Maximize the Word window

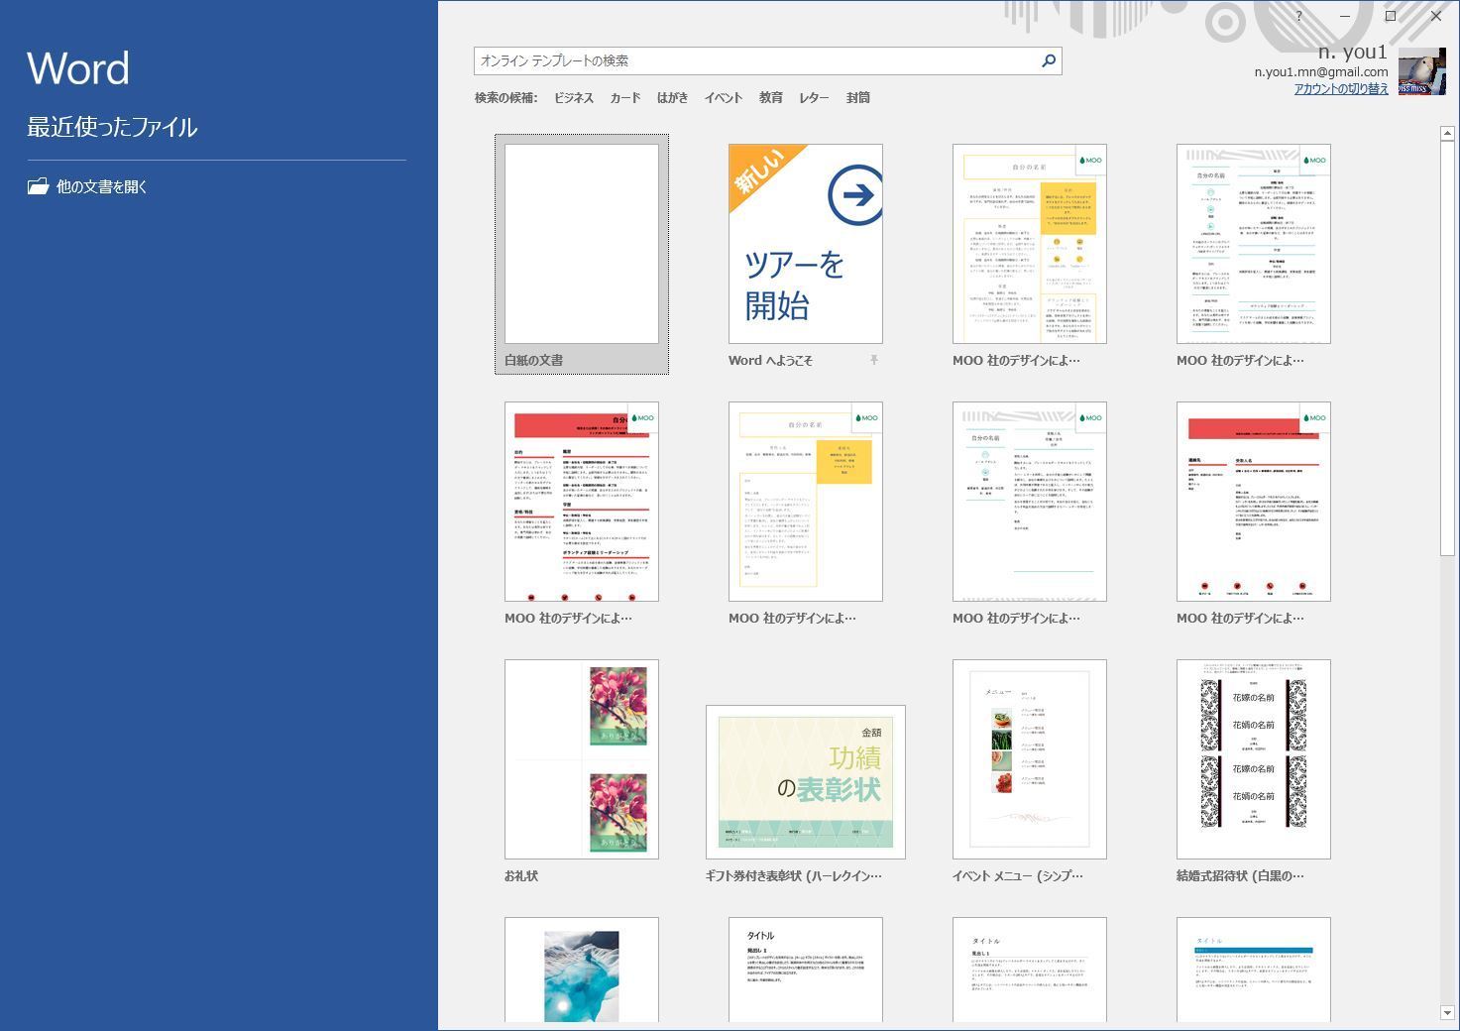(x=1390, y=16)
